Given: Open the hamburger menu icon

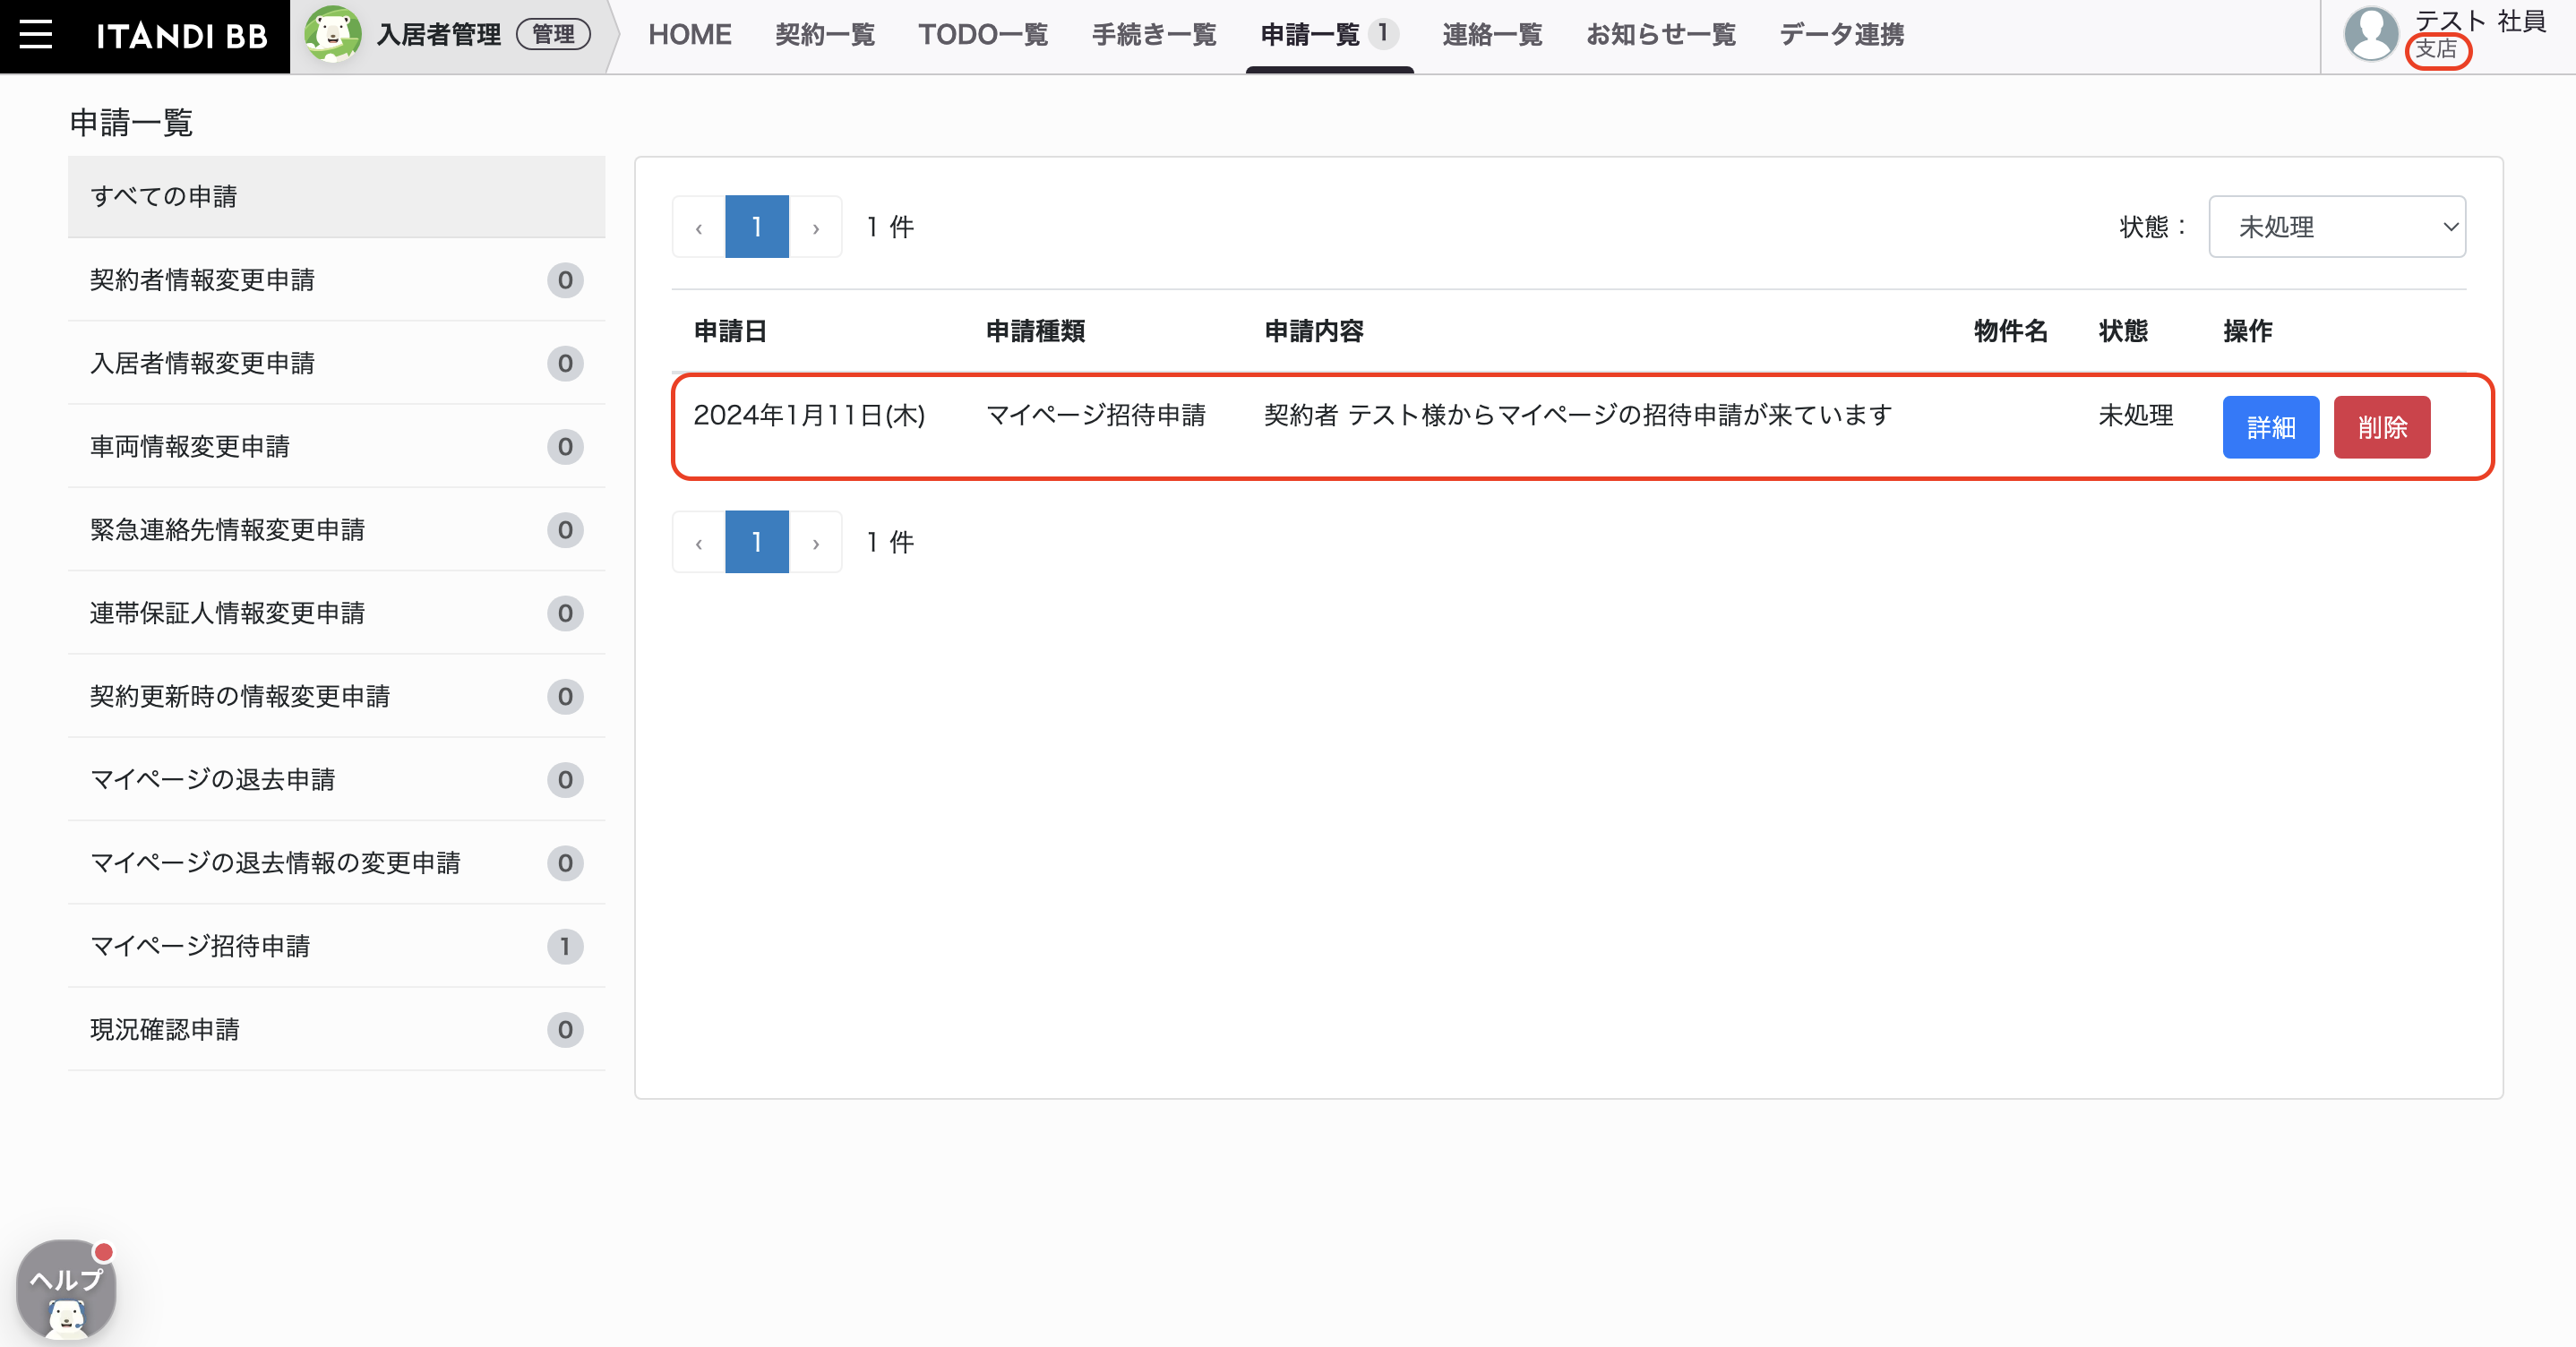Looking at the screenshot, I should pyautogui.click(x=36, y=35).
